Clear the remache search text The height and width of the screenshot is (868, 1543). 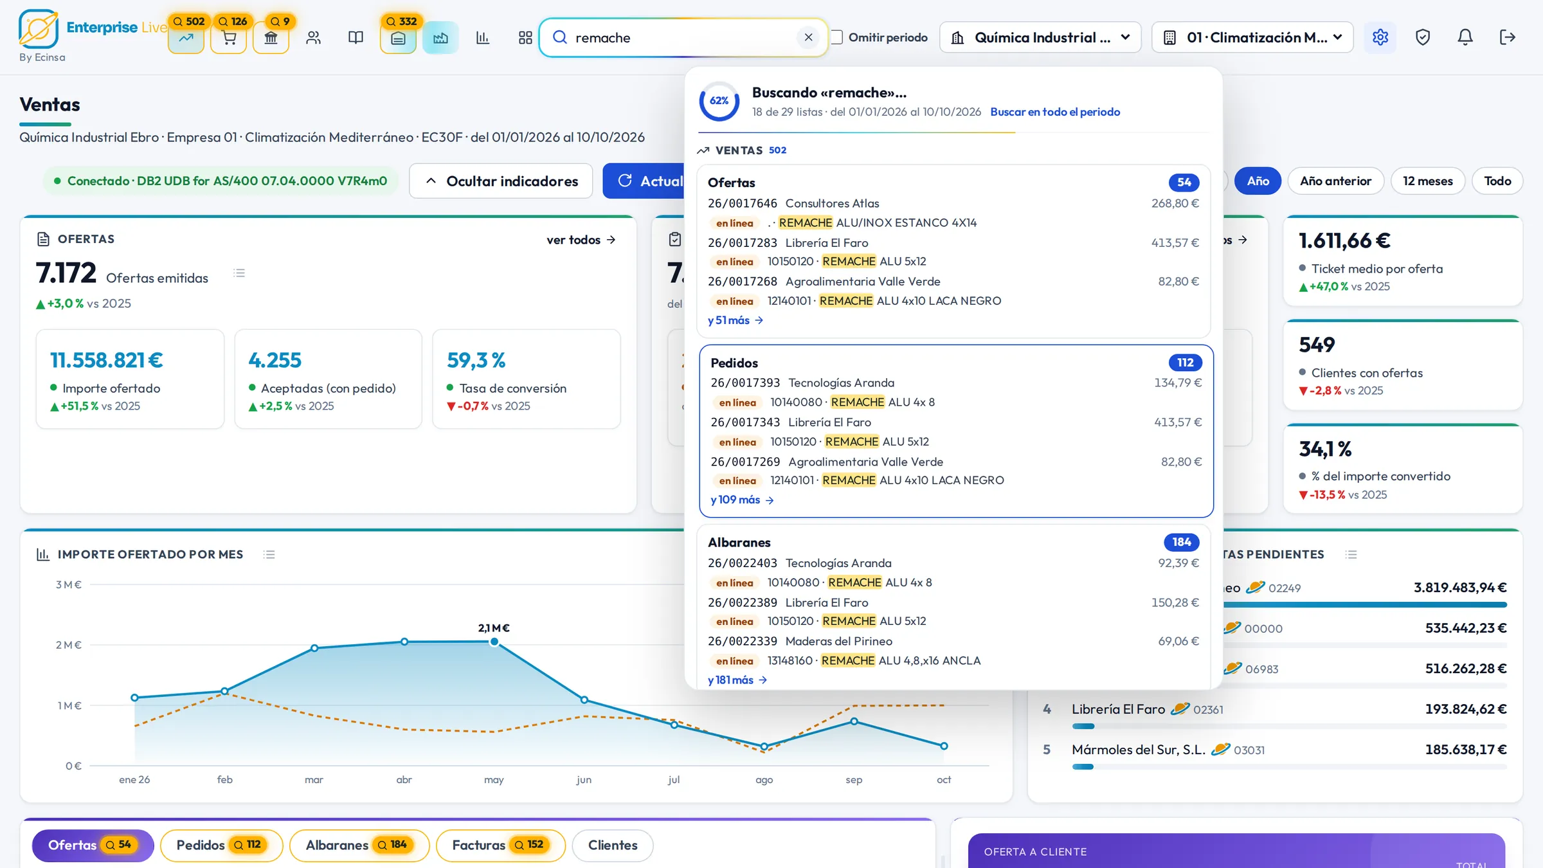(x=808, y=37)
